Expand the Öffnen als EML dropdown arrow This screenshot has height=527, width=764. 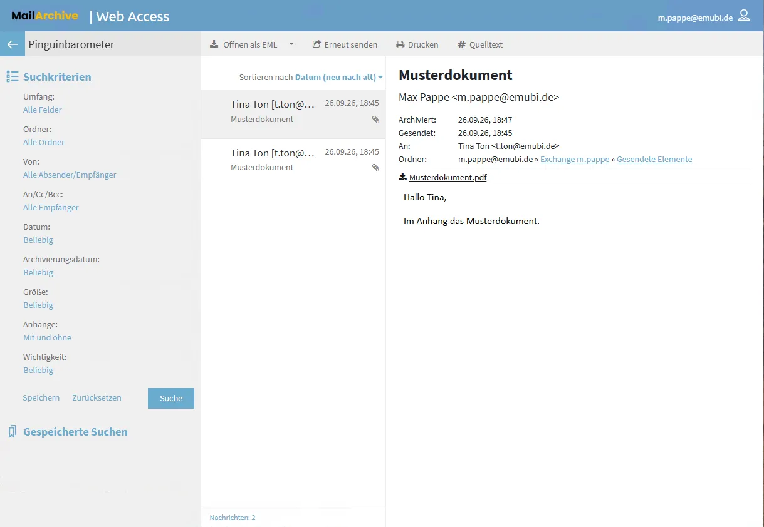tap(291, 44)
